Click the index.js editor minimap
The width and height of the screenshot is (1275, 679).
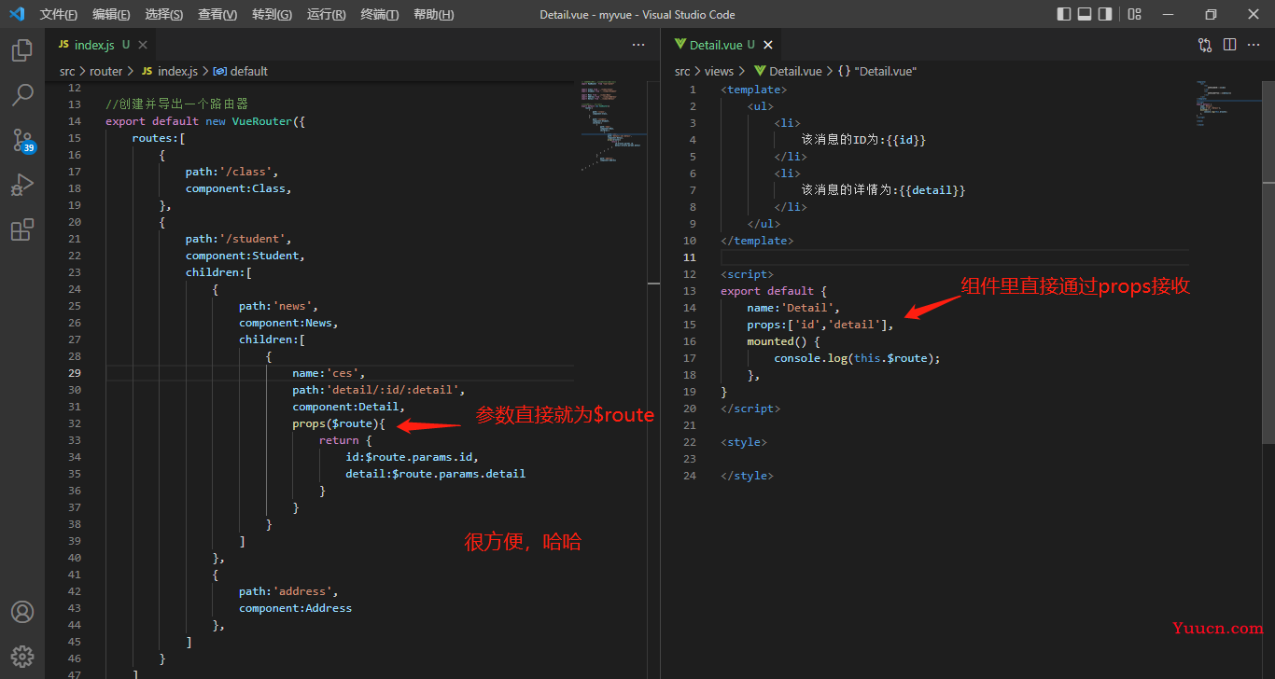point(613,126)
